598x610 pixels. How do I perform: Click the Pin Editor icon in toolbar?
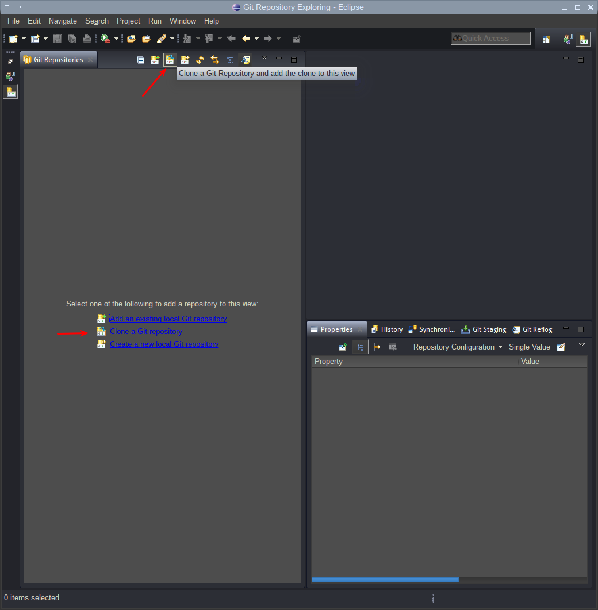297,39
